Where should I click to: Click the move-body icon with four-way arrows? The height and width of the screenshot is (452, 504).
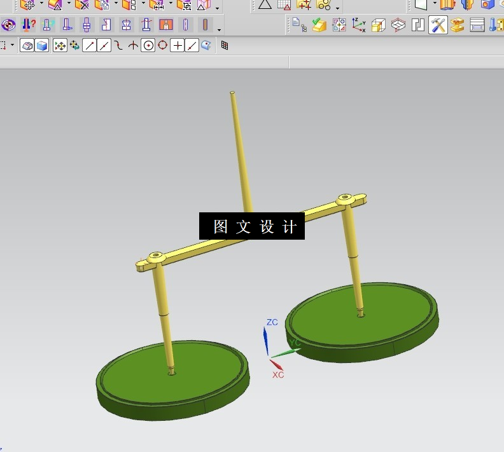pyautogui.click(x=27, y=4)
